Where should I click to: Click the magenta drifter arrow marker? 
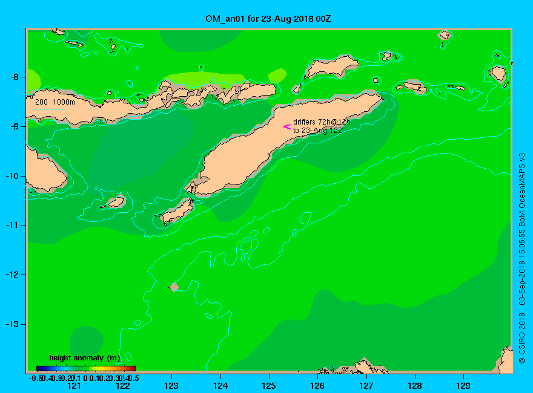click(x=287, y=126)
